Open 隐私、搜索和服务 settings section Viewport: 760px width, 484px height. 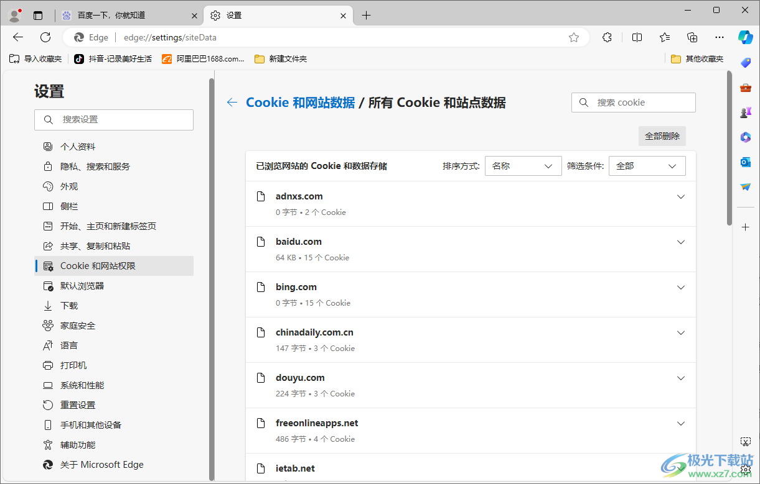(114, 167)
